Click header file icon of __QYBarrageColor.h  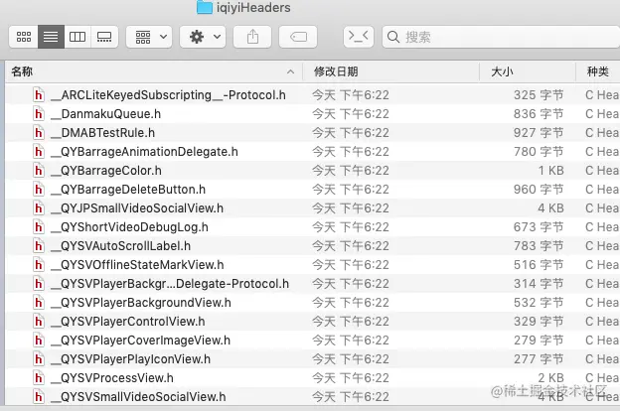pyautogui.click(x=39, y=171)
